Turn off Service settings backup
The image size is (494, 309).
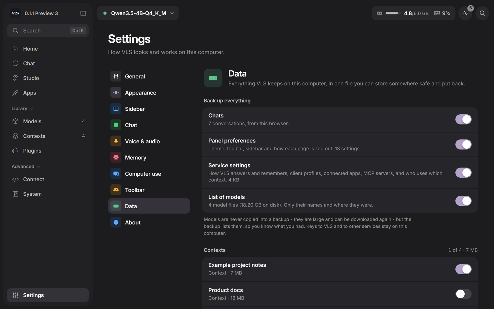pyautogui.click(x=463, y=172)
